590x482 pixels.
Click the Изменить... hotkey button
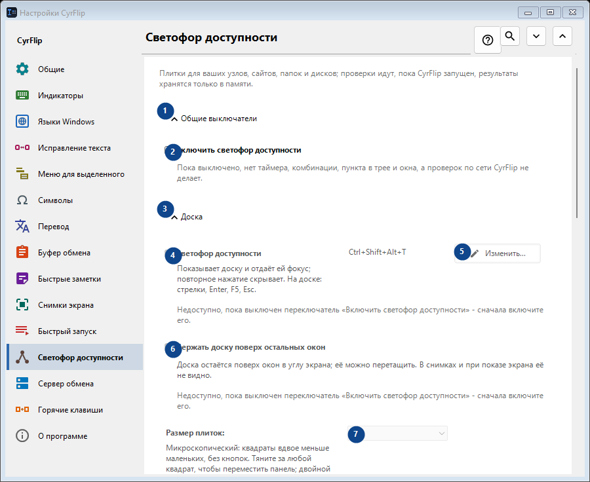pos(498,253)
